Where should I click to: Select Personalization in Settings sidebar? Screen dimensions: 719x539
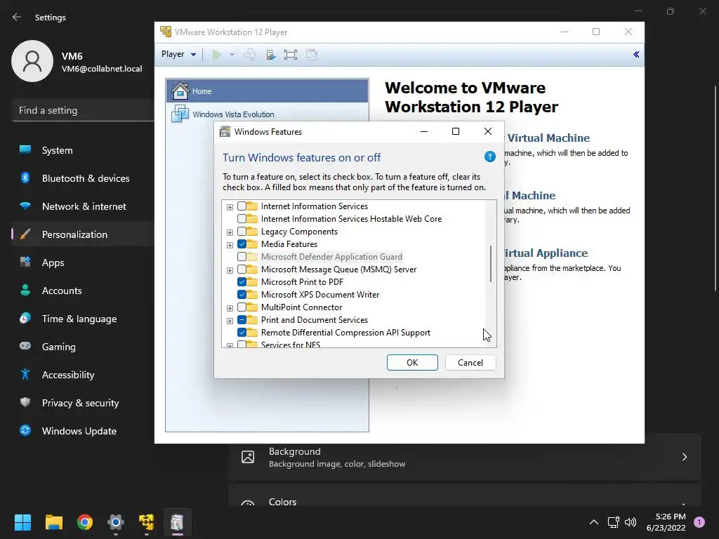coord(83,234)
